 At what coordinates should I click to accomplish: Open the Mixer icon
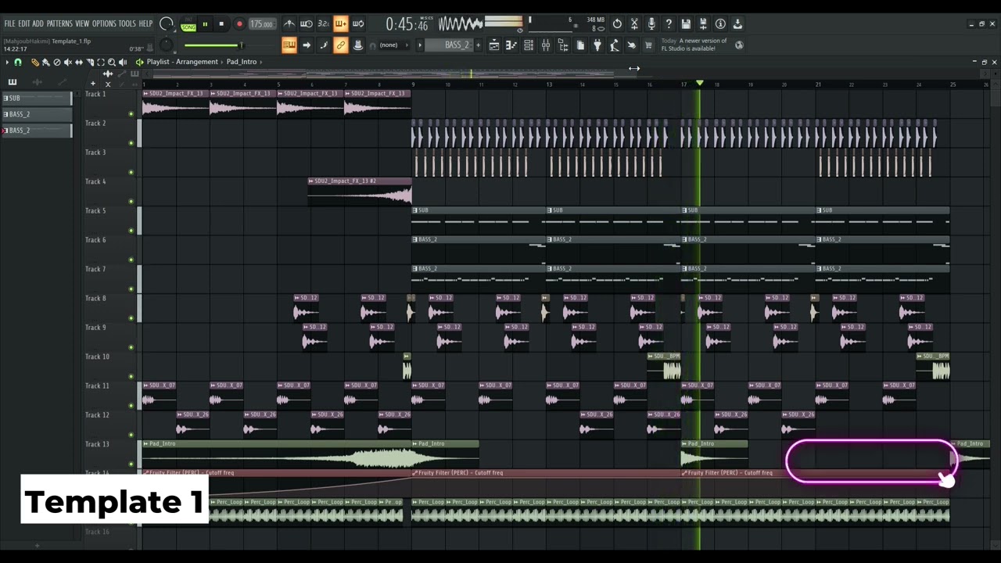click(546, 45)
